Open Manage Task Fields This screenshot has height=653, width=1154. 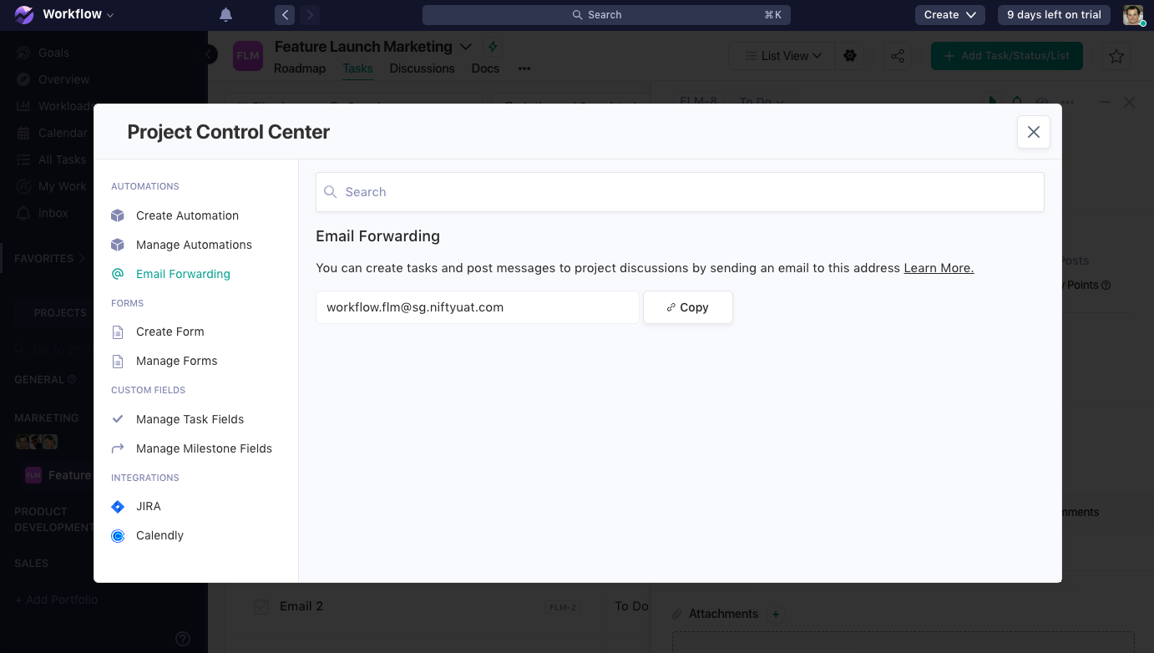pos(190,419)
